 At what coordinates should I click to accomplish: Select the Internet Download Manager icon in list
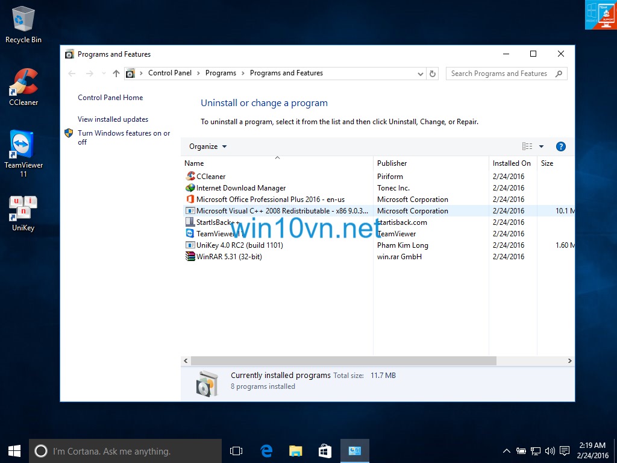tap(190, 187)
